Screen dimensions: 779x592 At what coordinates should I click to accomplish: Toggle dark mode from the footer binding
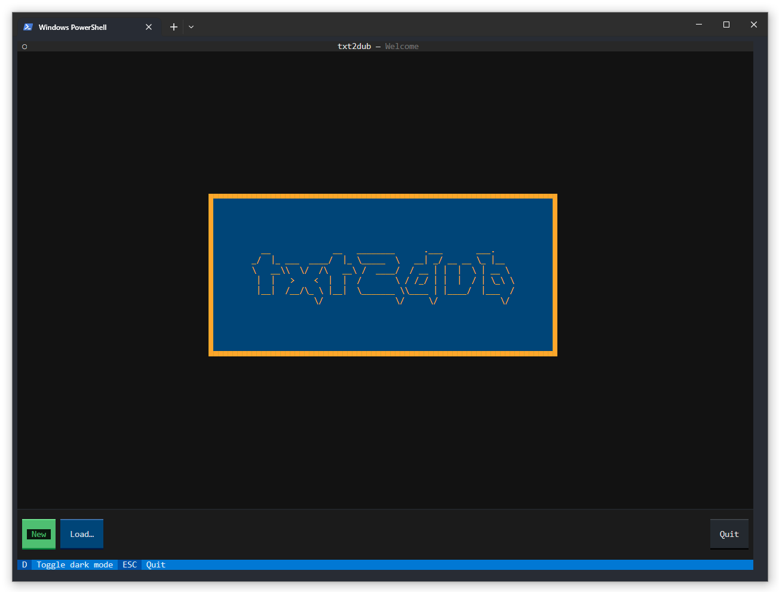coord(74,564)
